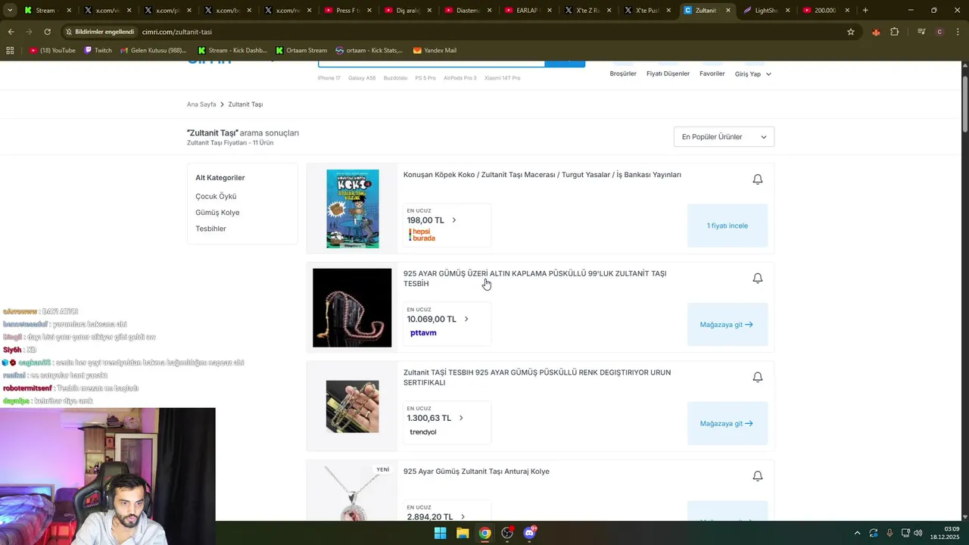Select Gümüş Kolye subcategory
969x545 pixels.
217,213
